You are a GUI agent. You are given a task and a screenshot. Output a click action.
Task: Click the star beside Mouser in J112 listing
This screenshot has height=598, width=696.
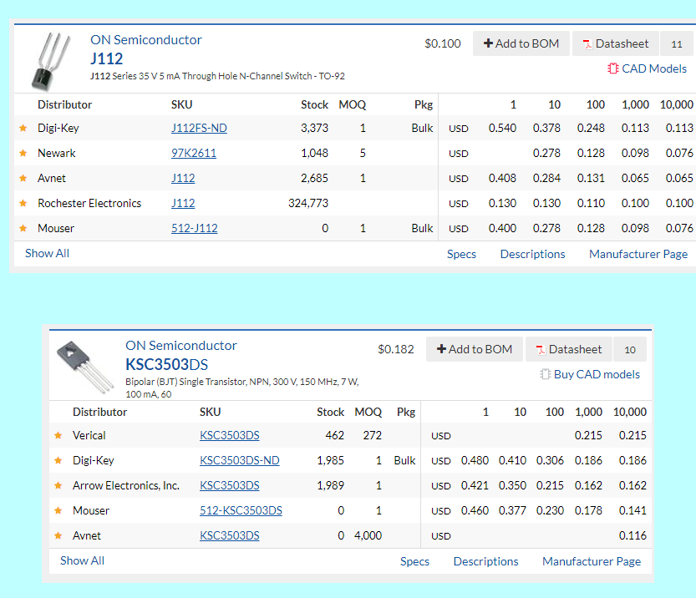point(23,229)
